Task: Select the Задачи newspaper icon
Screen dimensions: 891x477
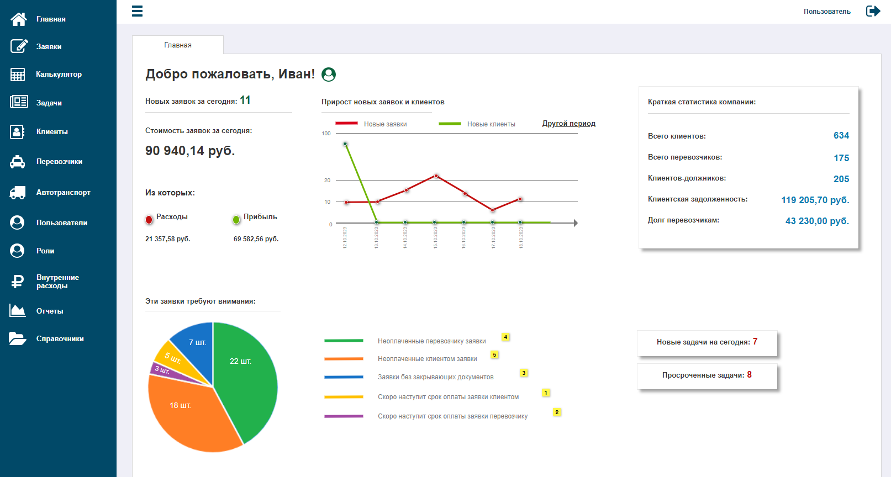Action: click(19, 102)
